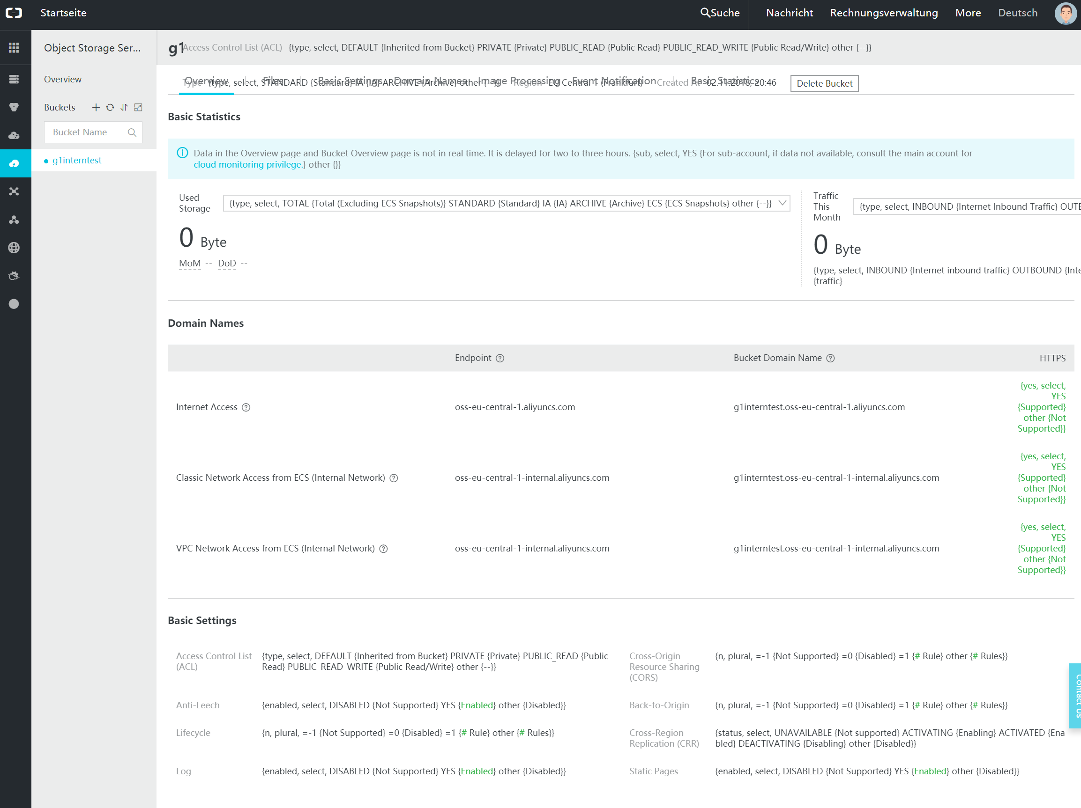Click help icon beside Classic Network Access
Screen dimensions: 1081x808
click(394, 478)
